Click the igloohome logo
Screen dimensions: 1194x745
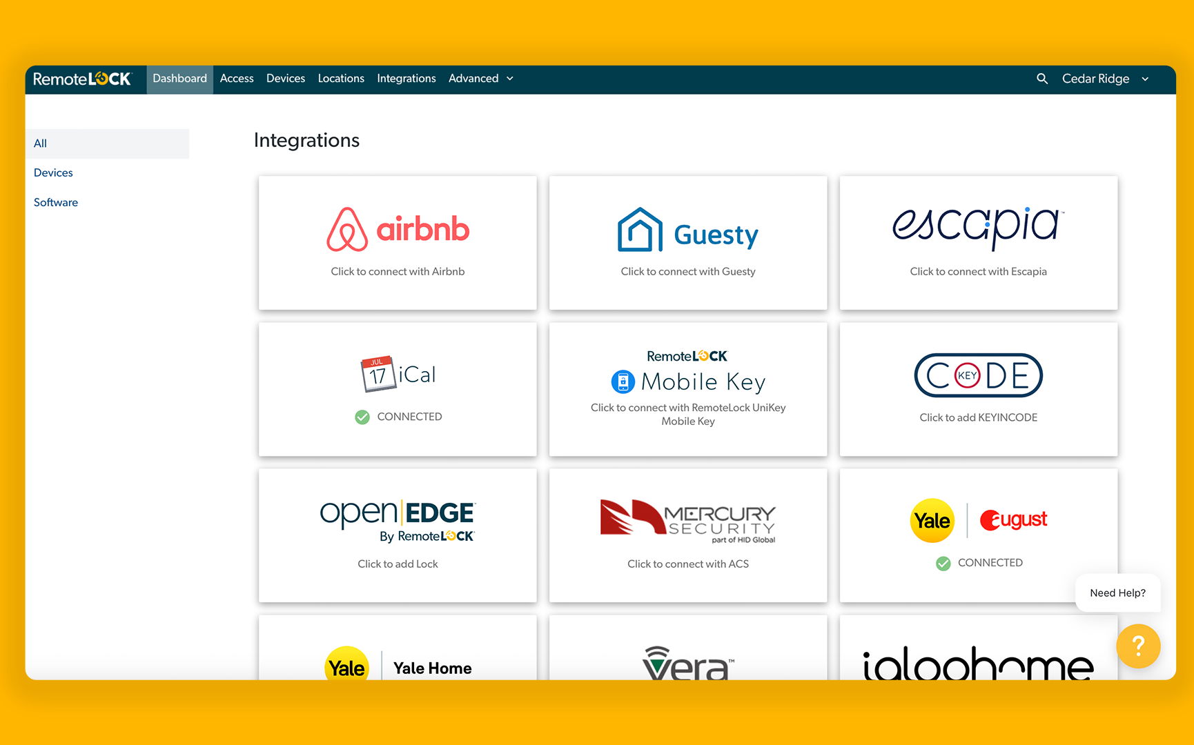pos(978,663)
